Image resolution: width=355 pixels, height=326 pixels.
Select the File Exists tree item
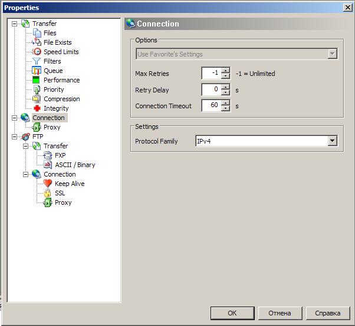point(58,42)
